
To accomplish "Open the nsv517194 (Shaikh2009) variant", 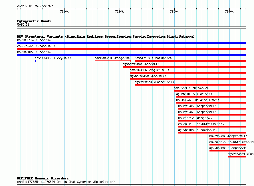I will (x=154, y=58).
